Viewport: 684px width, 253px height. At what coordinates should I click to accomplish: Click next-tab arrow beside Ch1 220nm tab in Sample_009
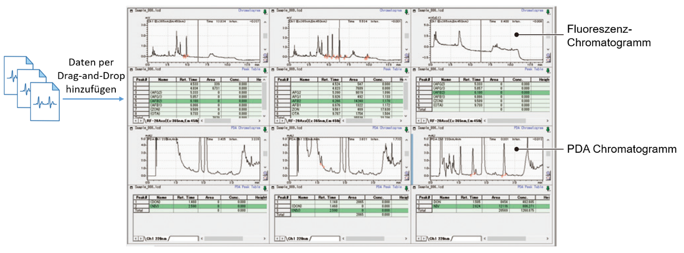coord(282,238)
